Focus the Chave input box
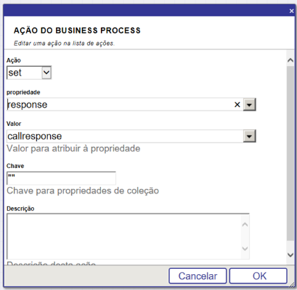 coord(61,178)
